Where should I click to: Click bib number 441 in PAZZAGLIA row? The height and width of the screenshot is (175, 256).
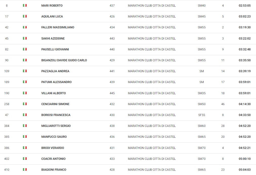point(112,71)
